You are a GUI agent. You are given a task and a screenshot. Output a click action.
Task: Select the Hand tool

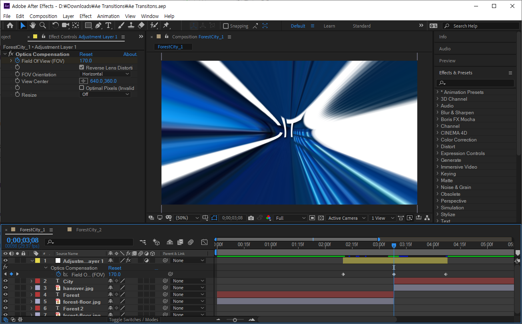32,26
